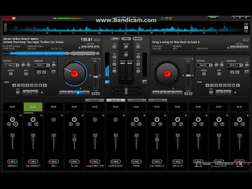
Task: Click right deck sampler record icon
Action: [x=247, y=72]
